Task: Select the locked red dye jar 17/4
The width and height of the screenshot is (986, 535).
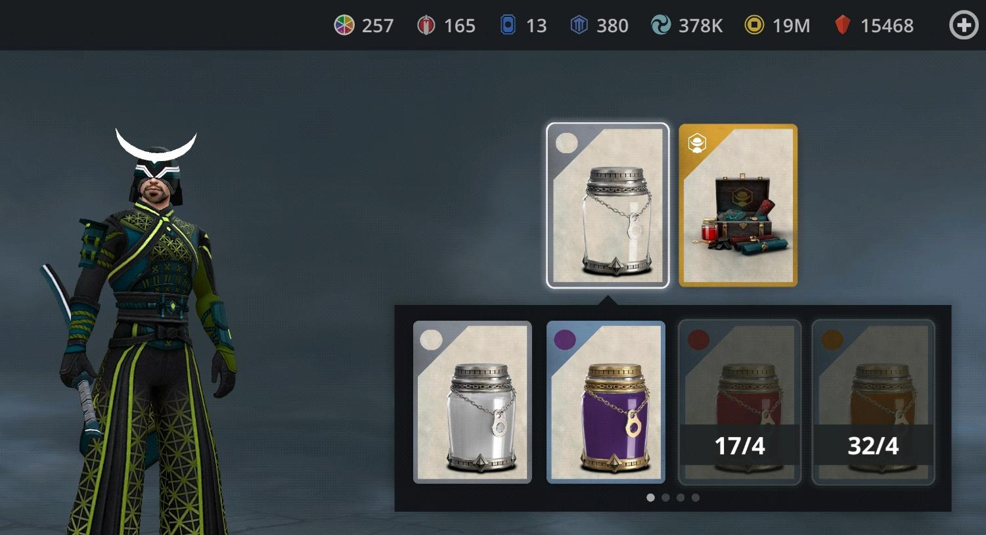Action: [740, 402]
